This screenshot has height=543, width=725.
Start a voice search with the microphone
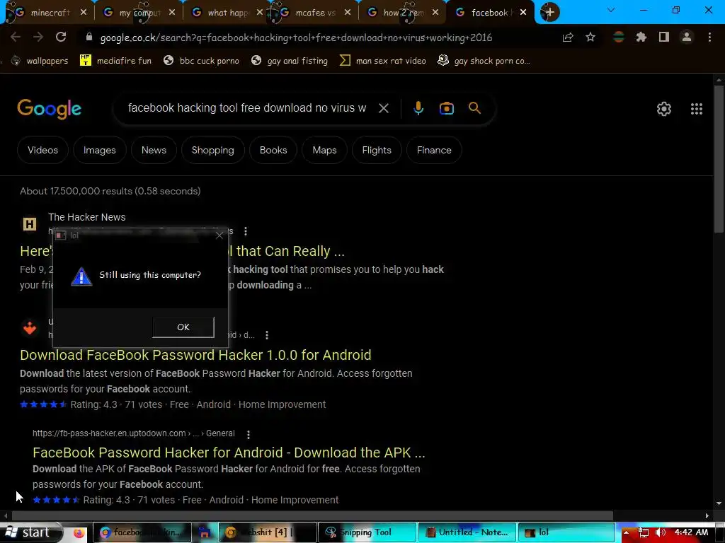pyautogui.click(x=418, y=108)
